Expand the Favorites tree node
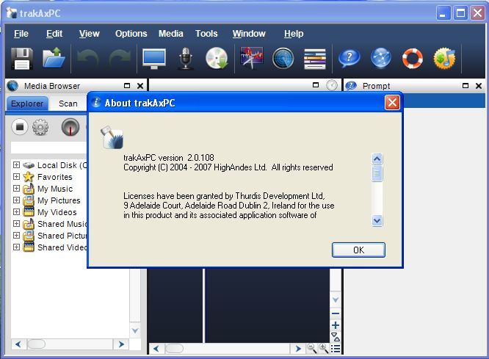 [16, 177]
